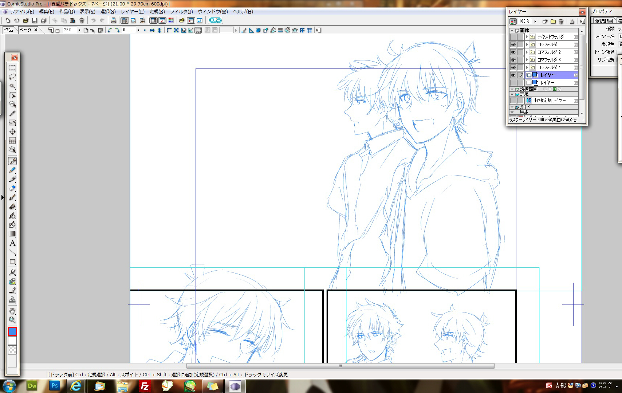Create a new layer folder
Image resolution: width=622 pixels, height=393 pixels.
(553, 21)
